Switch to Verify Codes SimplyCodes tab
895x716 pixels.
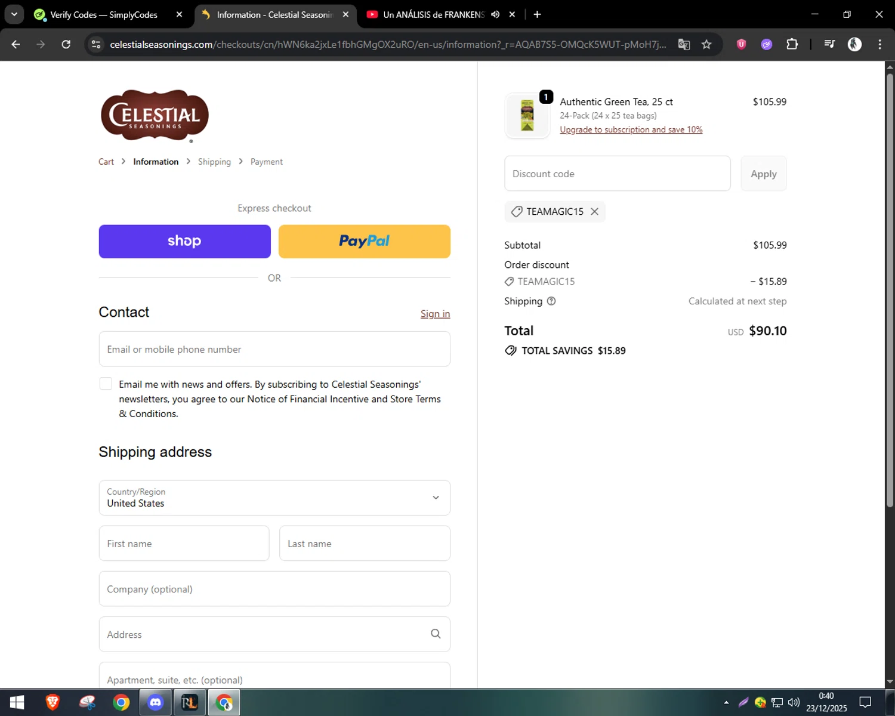pyautogui.click(x=103, y=14)
